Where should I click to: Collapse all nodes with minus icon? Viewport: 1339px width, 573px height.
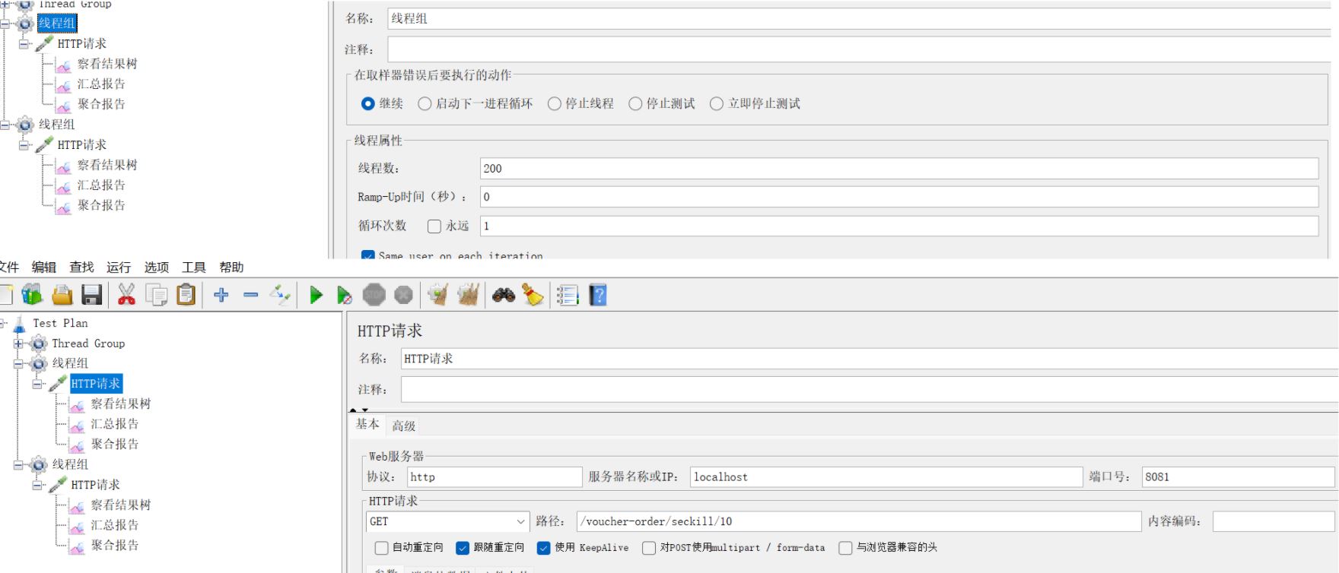[x=251, y=295]
